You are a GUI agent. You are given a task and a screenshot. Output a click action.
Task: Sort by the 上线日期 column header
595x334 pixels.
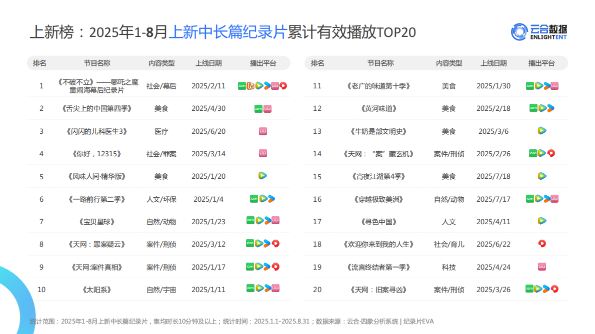click(x=209, y=63)
